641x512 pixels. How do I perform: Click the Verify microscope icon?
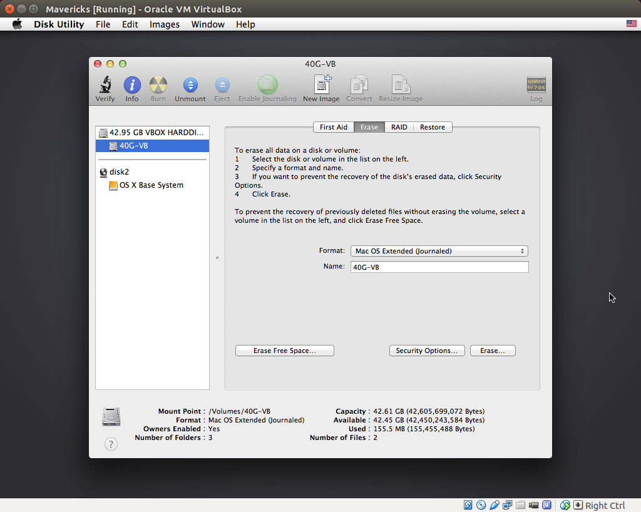click(105, 85)
